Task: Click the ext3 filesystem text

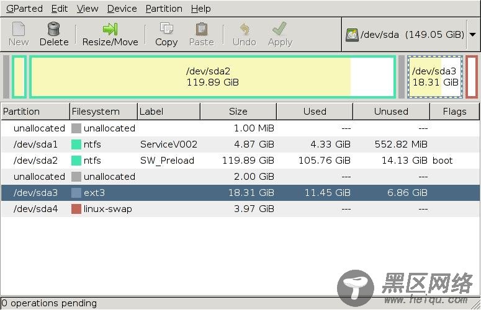Action: click(94, 193)
